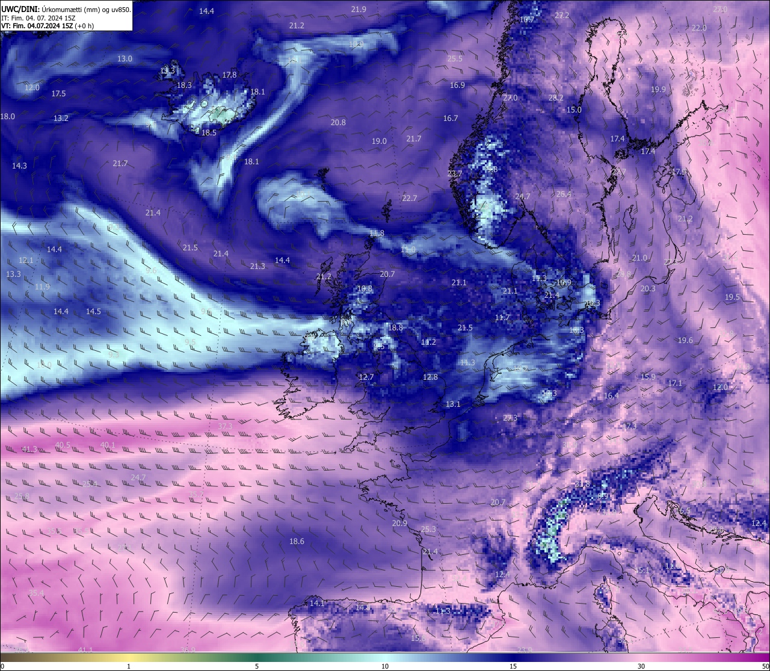Click the 12.8 value over England

[x=430, y=377]
